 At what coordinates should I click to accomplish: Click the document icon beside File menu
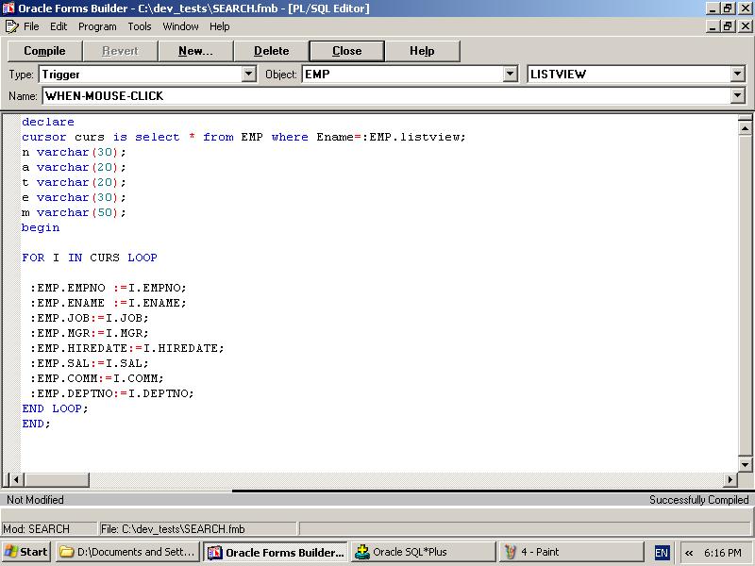click(11, 26)
